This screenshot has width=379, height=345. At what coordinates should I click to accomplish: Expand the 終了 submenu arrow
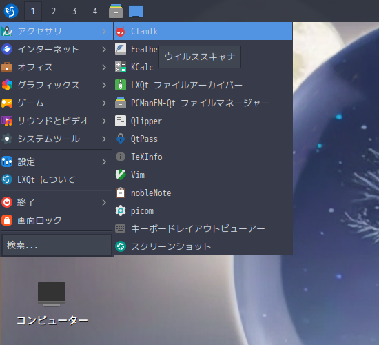[x=104, y=202]
